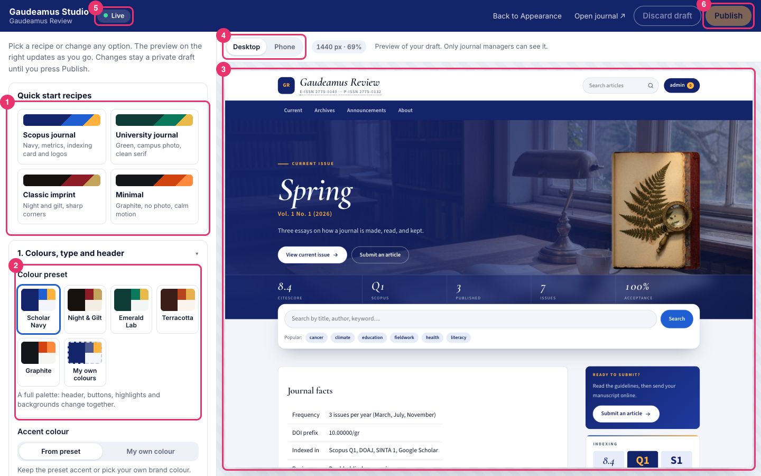
Task: Discard the current draft
Action: [x=667, y=16]
